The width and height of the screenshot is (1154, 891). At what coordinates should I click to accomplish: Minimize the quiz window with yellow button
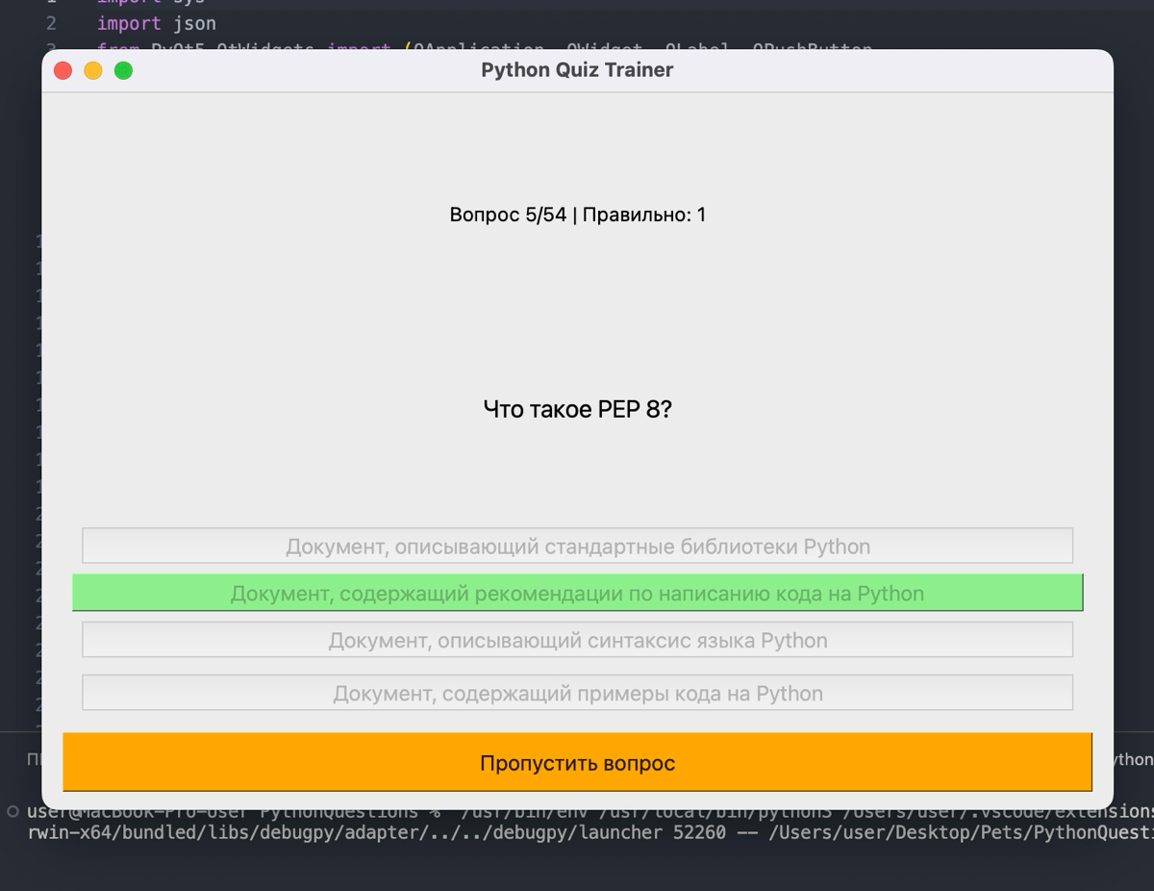[x=93, y=70]
